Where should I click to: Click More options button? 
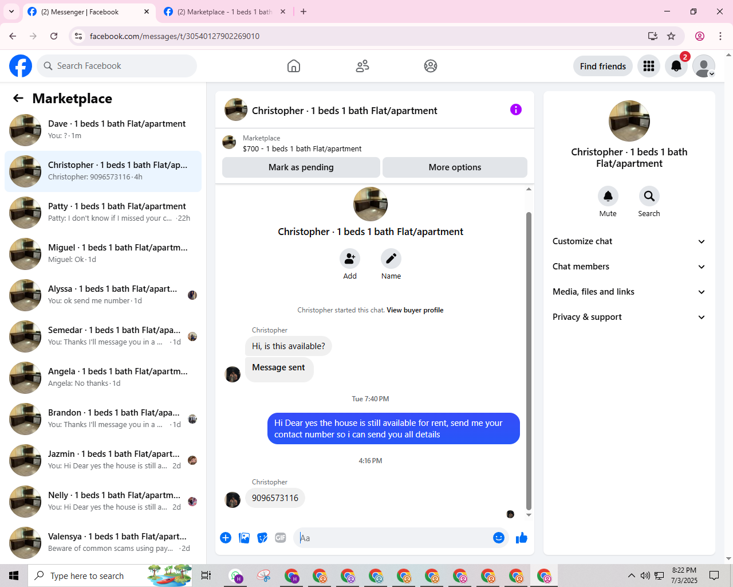point(455,167)
